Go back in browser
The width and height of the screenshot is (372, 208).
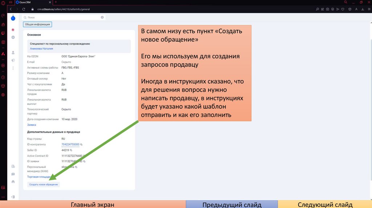point(11,9)
